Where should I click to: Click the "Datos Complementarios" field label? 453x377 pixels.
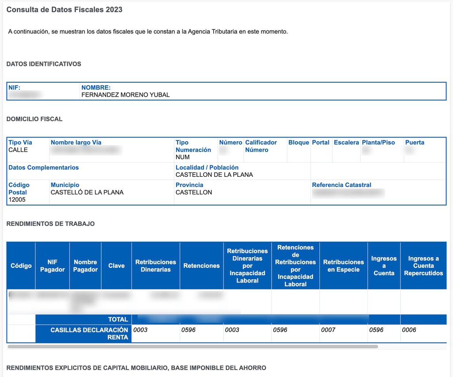[44, 168]
